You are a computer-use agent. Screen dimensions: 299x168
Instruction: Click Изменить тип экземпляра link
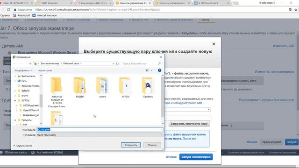tap(274, 72)
